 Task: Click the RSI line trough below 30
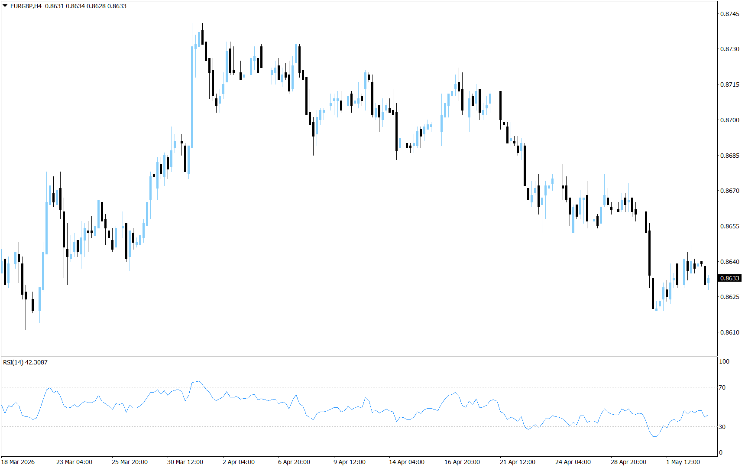[654, 435]
